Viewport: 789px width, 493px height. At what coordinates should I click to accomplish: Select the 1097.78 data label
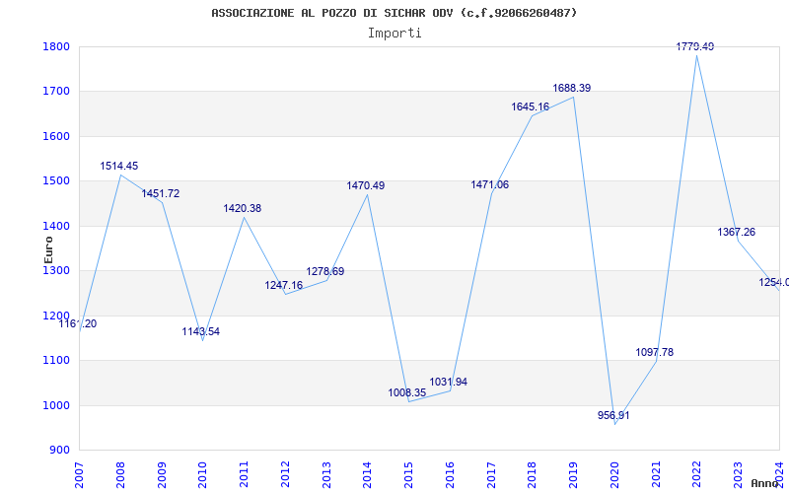pyautogui.click(x=655, y=352)
